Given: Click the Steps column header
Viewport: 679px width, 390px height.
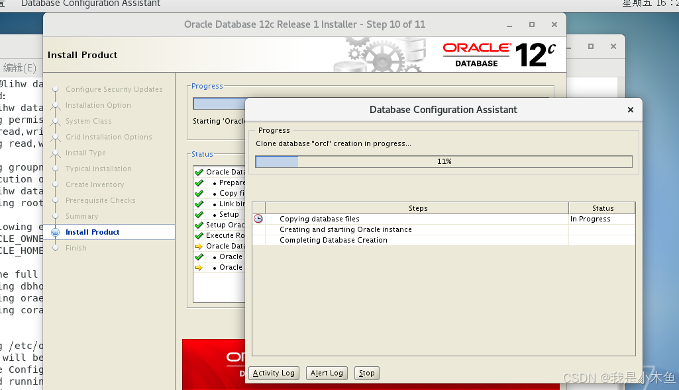Looking at the screenshot, I should (417, 208).
